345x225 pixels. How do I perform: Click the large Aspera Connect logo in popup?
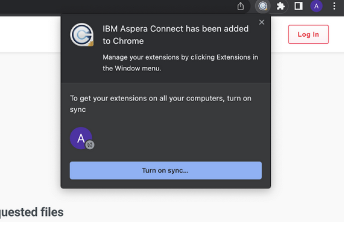click(x=81, y=35)
